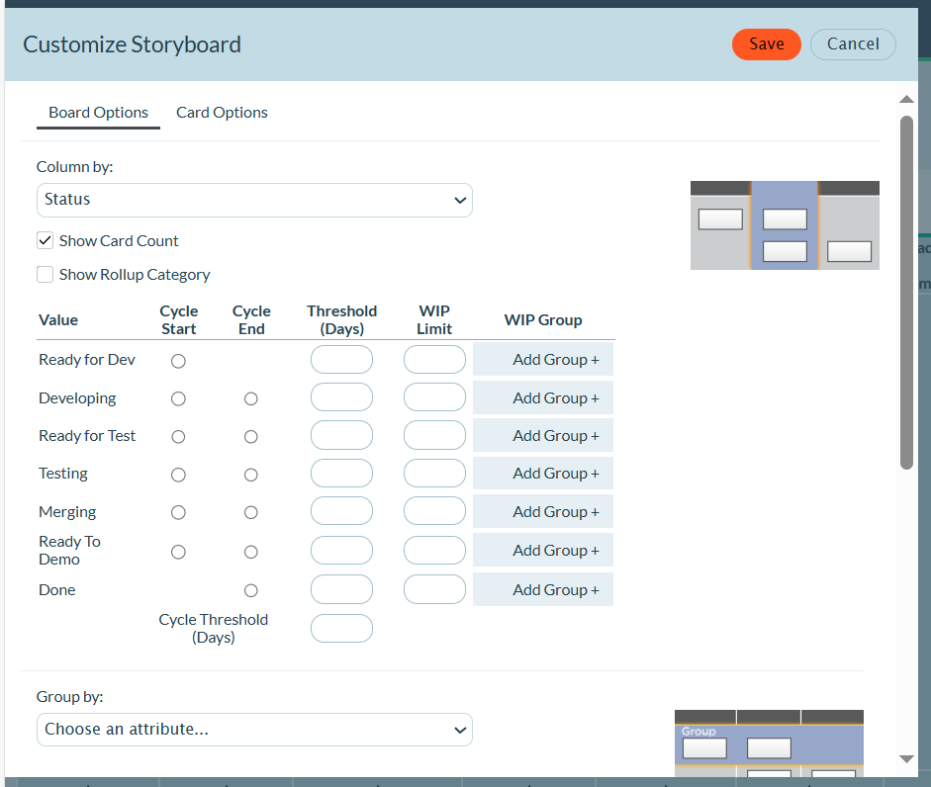Image resolution: width=931 pixels, height=787 pixels.
Task: Select Cycle End for Done
Action: tap(251, 590)
